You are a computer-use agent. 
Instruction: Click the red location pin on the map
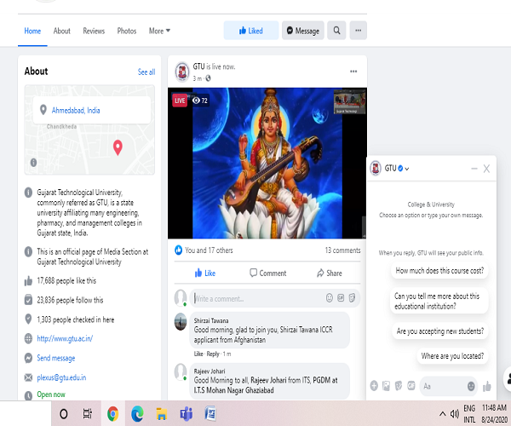118,147
